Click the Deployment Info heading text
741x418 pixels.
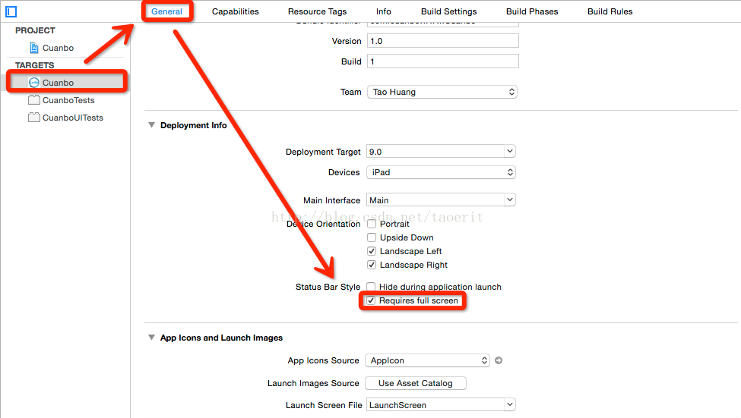coord(193,125)
